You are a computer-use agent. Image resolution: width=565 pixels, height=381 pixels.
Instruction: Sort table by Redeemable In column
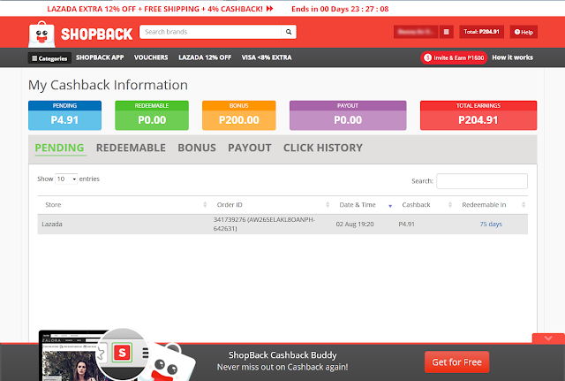(491, 205)
